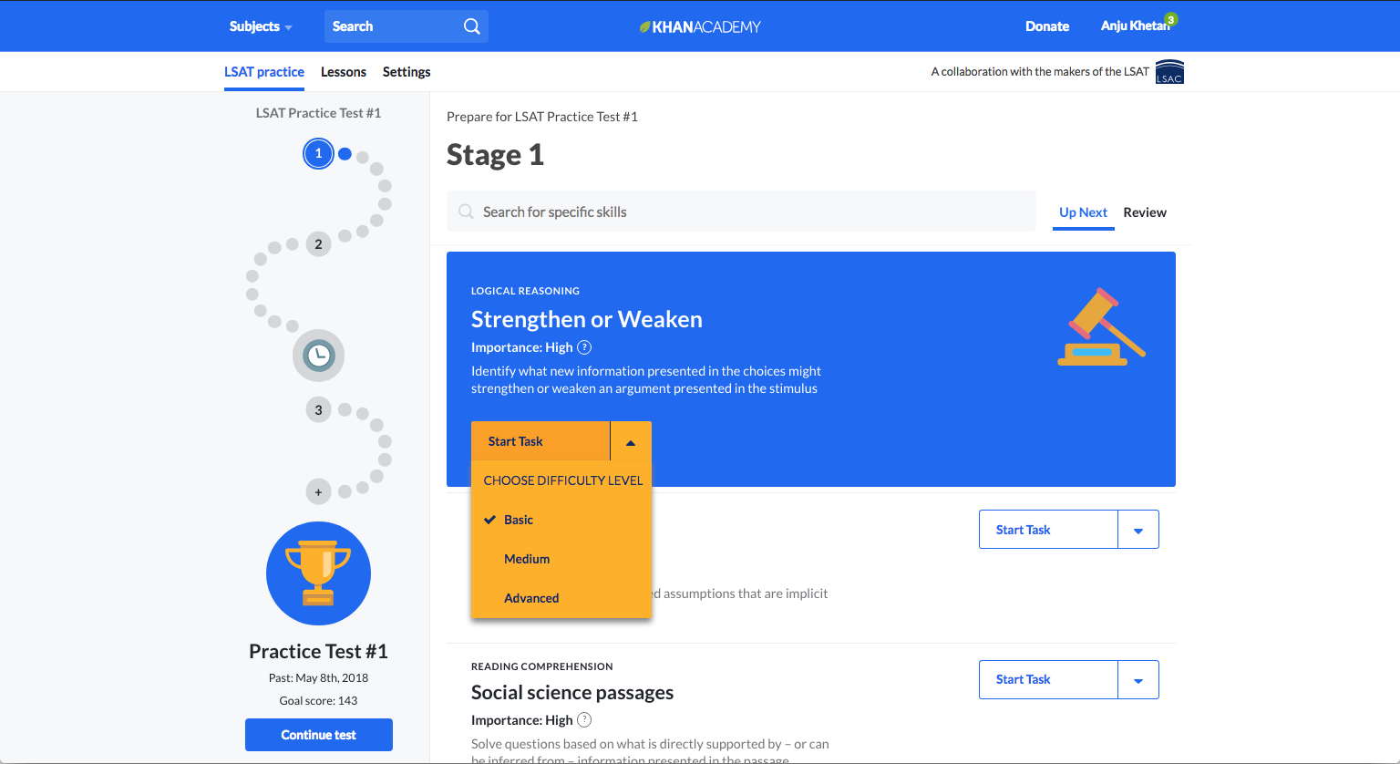
Task: Click the clock timed test icon
Action: (318, 356)
